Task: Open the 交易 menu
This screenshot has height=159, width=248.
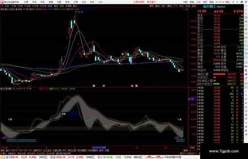Action: [75, 2]
